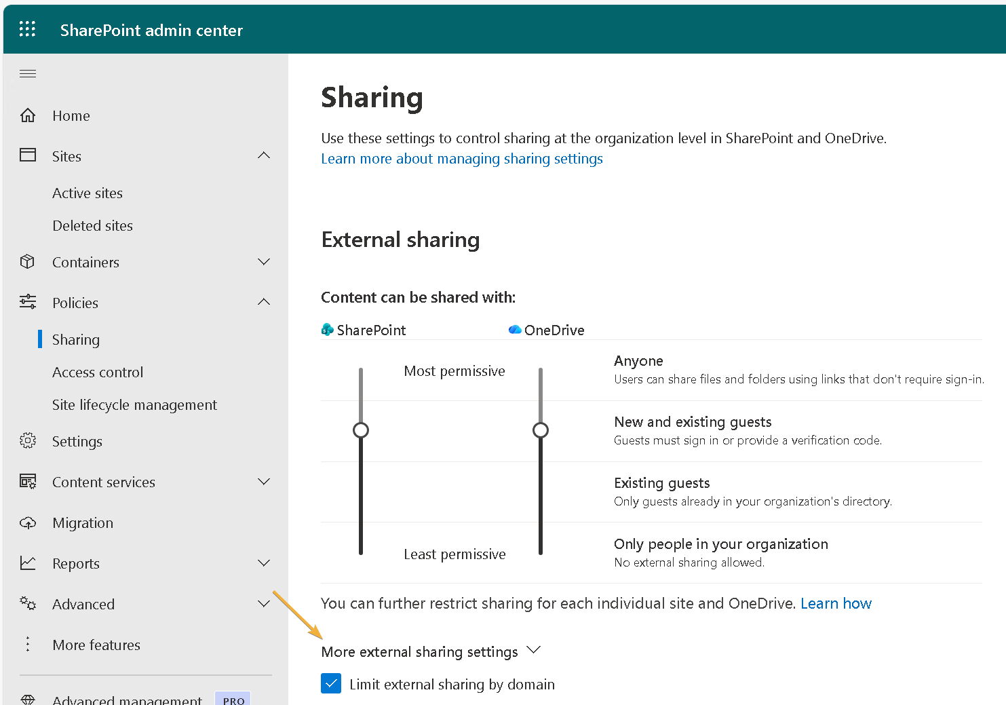
Task: Click the Settings gear icon
Action: point(28,441)
